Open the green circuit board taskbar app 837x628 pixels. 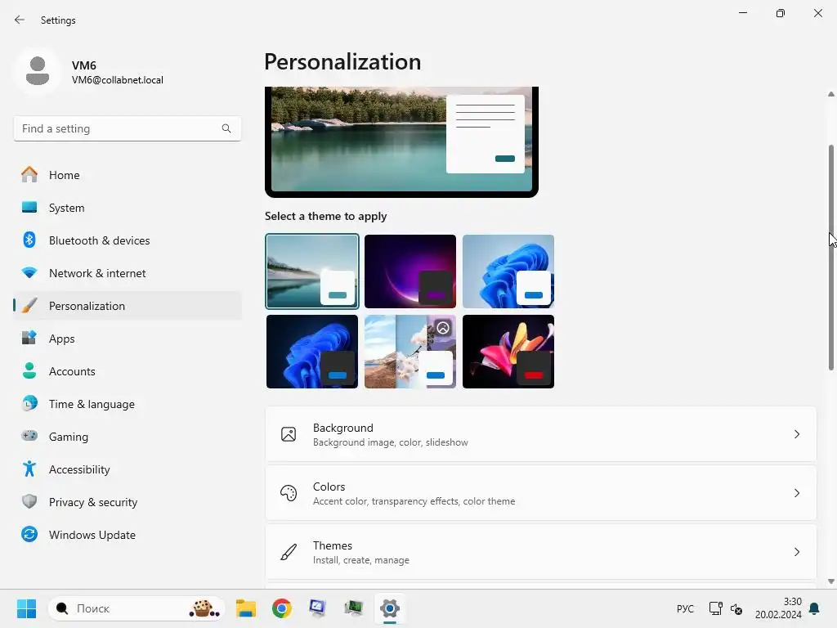tap(353, 608)
